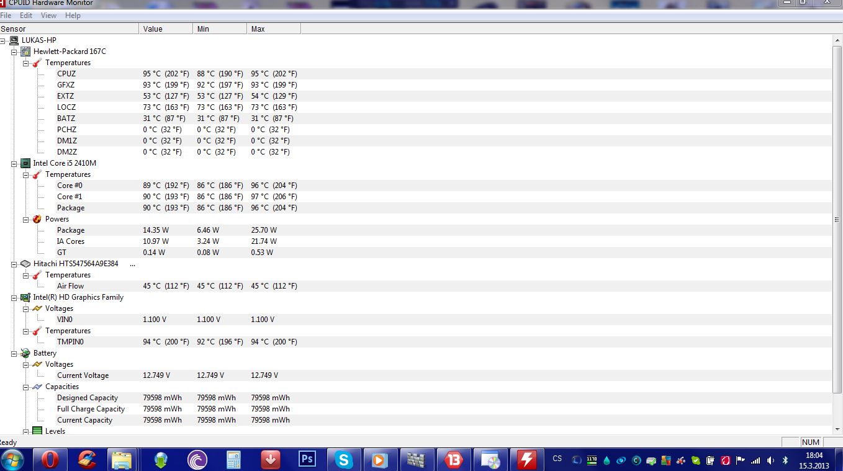843x471 pixels.
Task: Open the File menu
Action: pyautogui.click(x=6, y=16)
